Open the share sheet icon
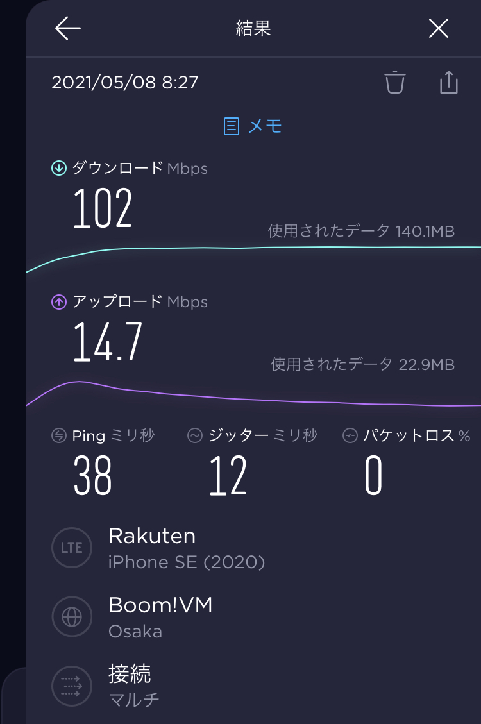481x724 pixels. click(449, 82)
